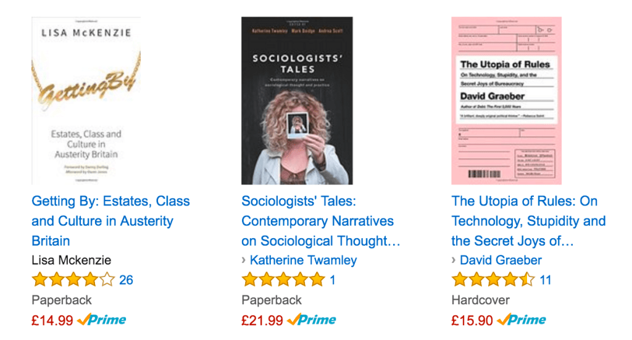This screenshot has height=340, width=632.
Task: Open The Utopia of Rules cover image
Action: pos(506,101)
